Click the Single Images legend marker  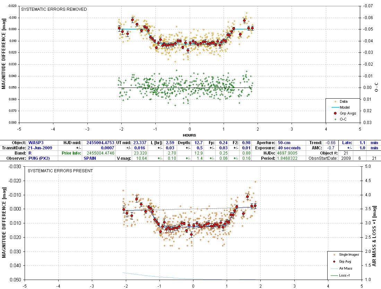point(334,255)
